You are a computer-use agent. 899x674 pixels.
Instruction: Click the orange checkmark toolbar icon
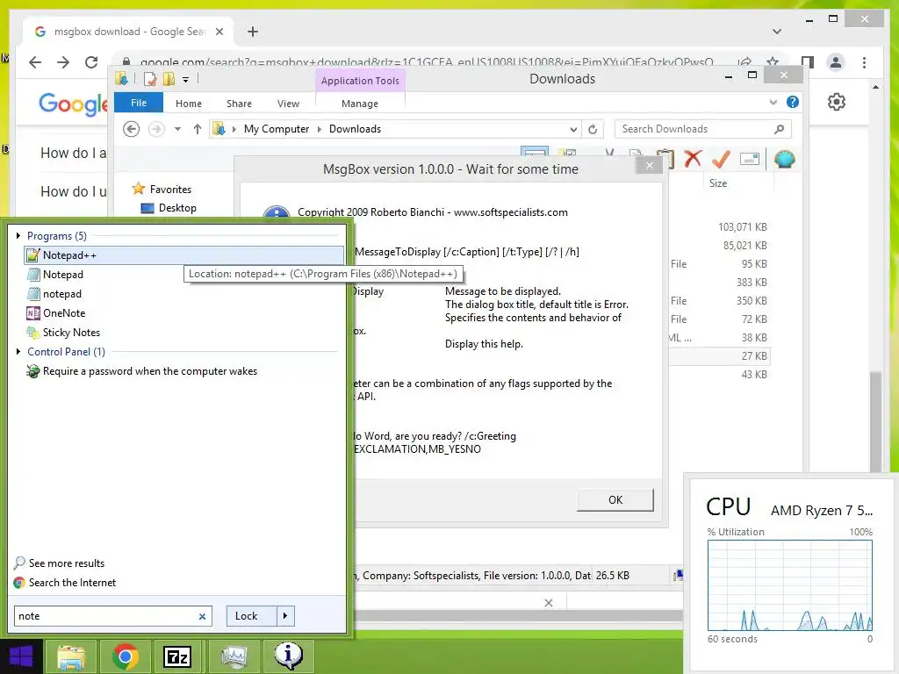720,159
